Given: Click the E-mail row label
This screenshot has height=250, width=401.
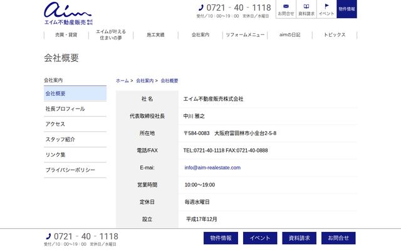Looking at the screenshot, I should coord(147,167).
